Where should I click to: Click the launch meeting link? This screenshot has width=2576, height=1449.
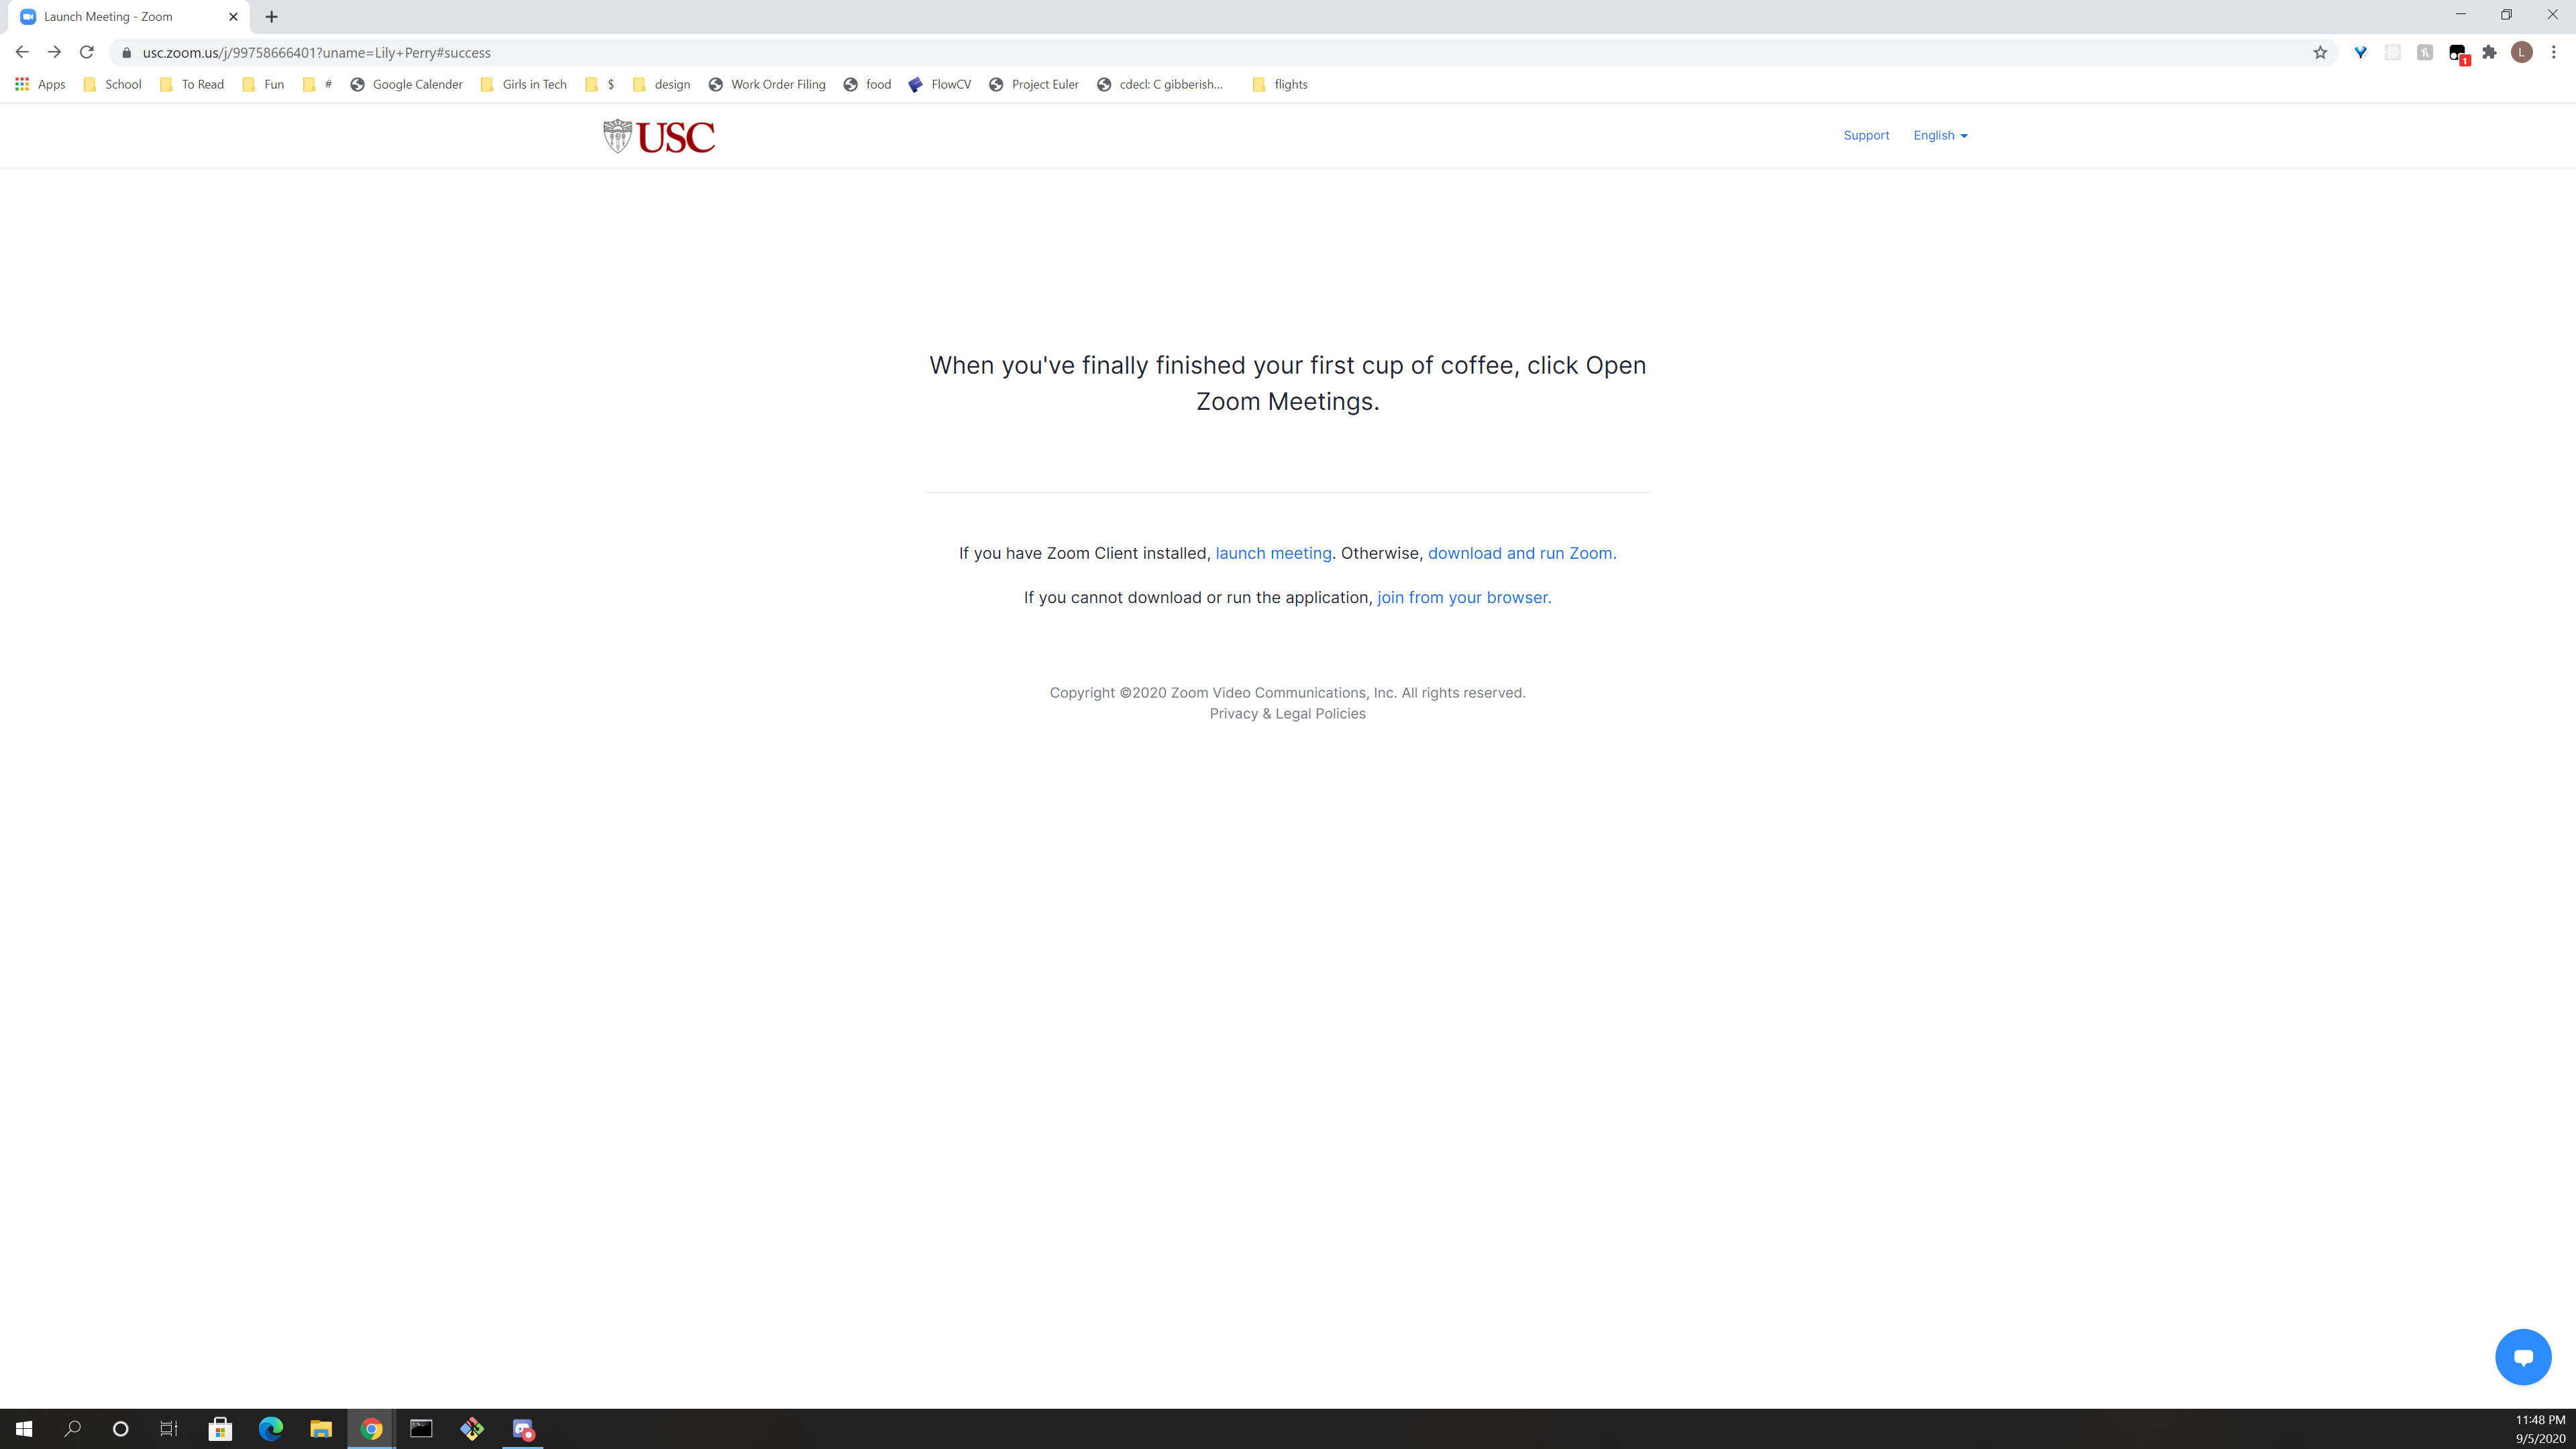point(1273,554)
